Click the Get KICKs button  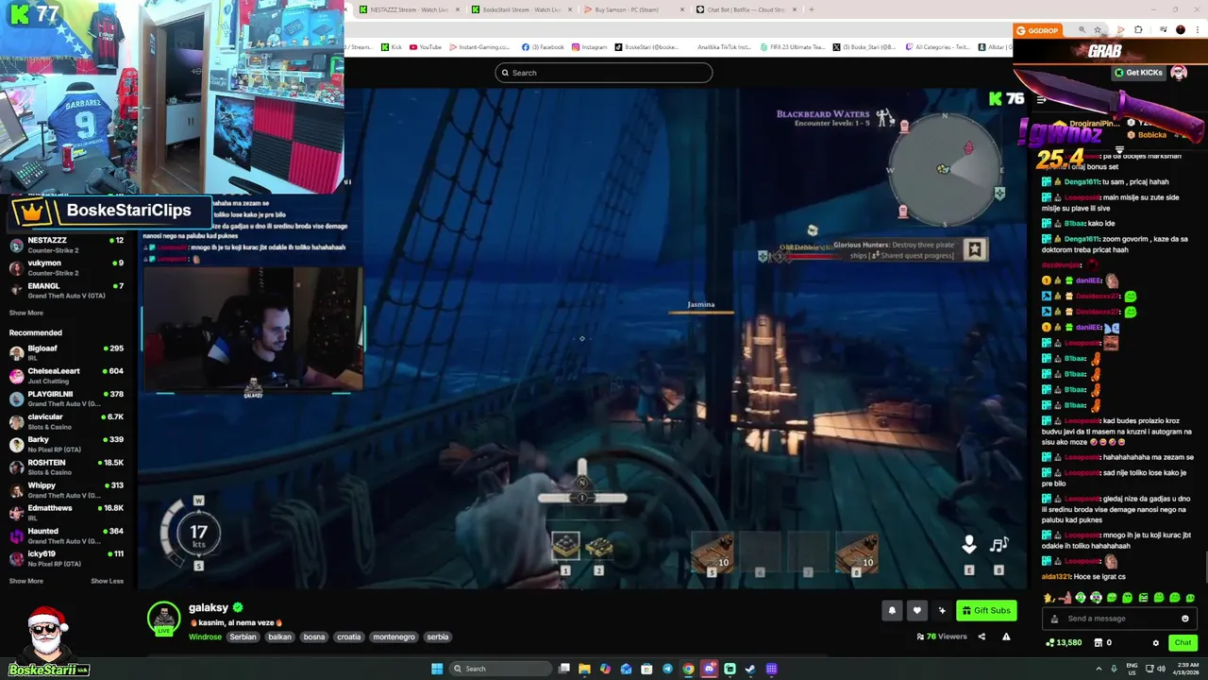tap(1138, 73)
